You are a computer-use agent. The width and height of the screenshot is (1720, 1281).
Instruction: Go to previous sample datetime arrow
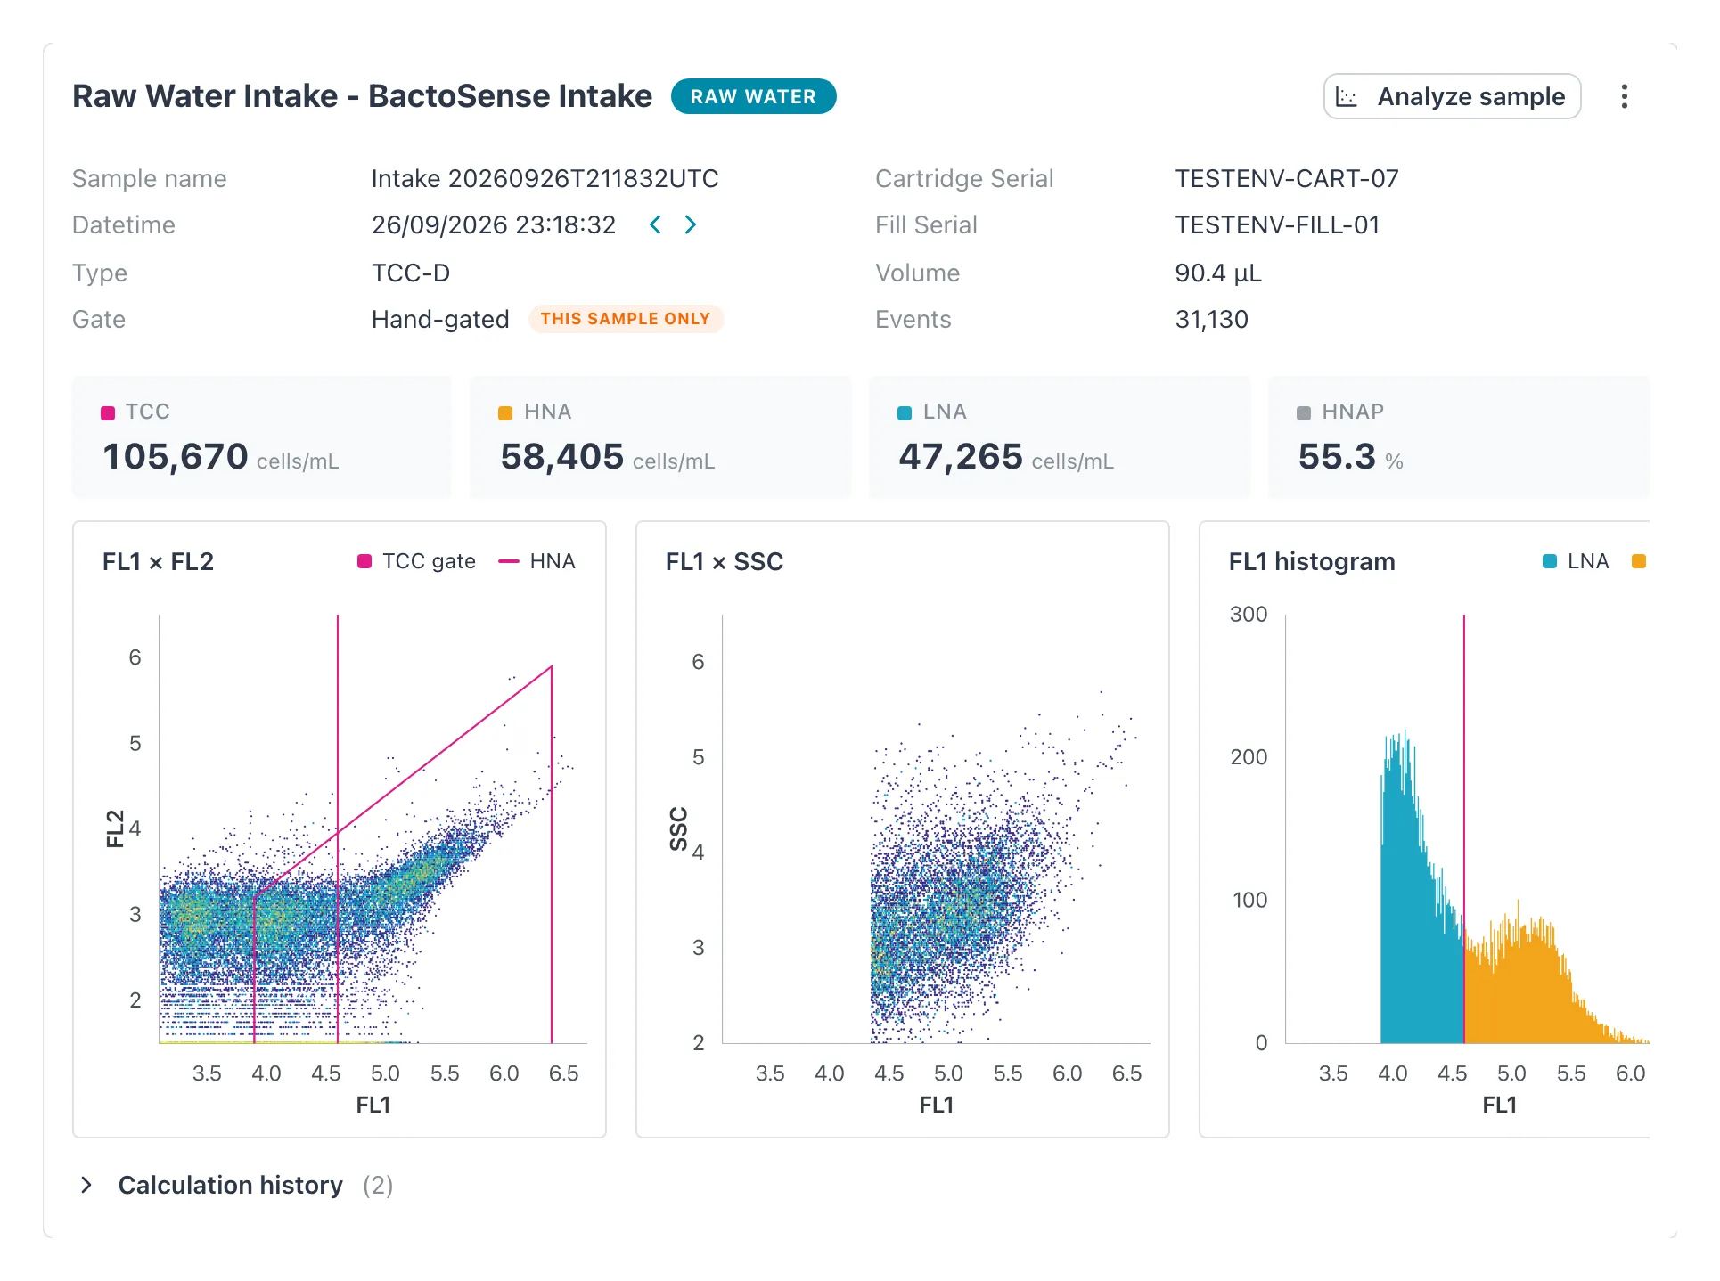coord(655,224)
